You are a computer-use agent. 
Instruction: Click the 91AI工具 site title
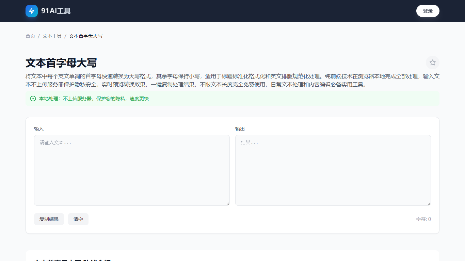point(56,11)
